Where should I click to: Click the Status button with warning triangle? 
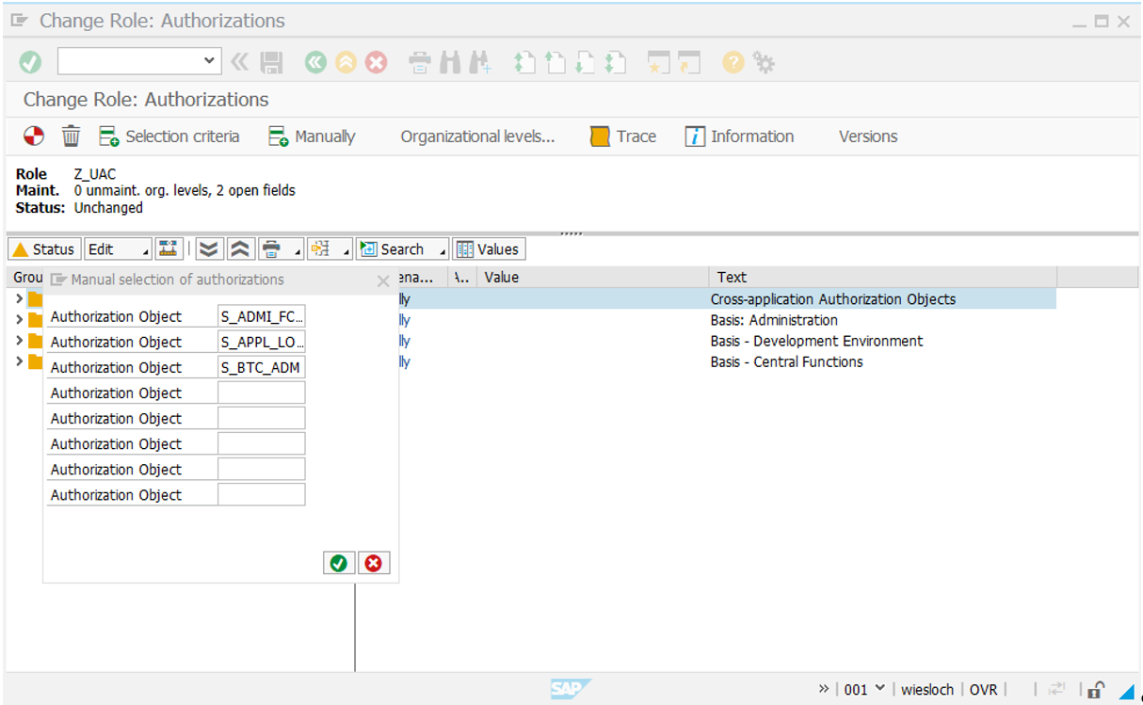pos(43,249)
